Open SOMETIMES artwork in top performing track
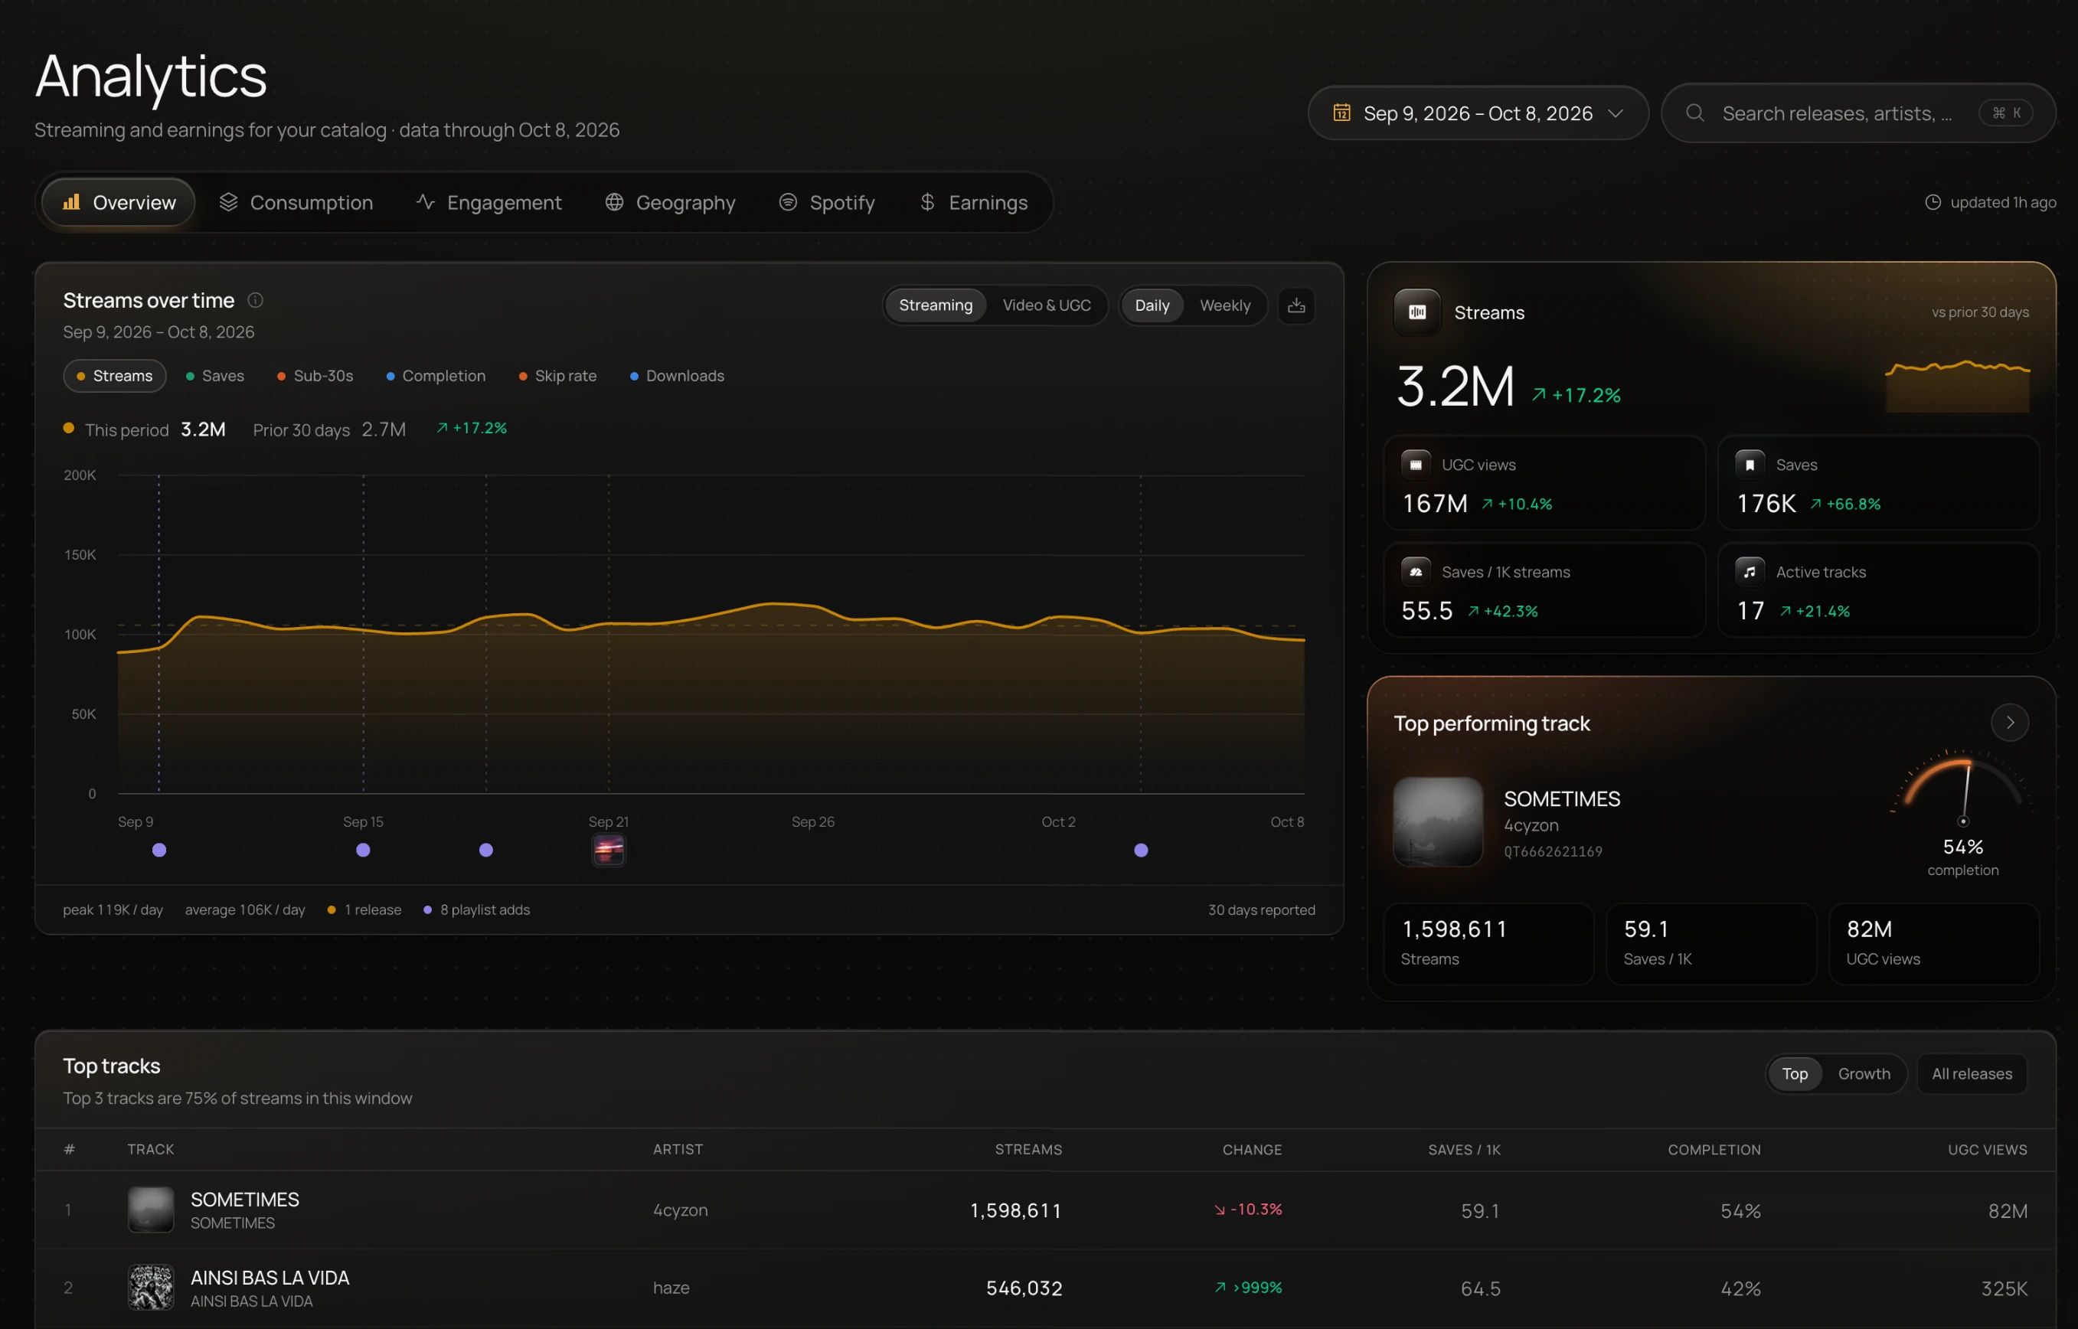The width and height of the screenshot is (2078, 1329). [1438, 821]
